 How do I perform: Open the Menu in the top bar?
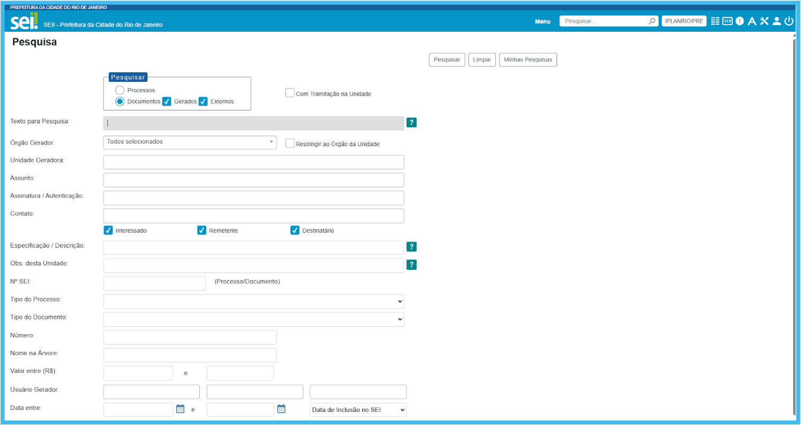point(542,22)
